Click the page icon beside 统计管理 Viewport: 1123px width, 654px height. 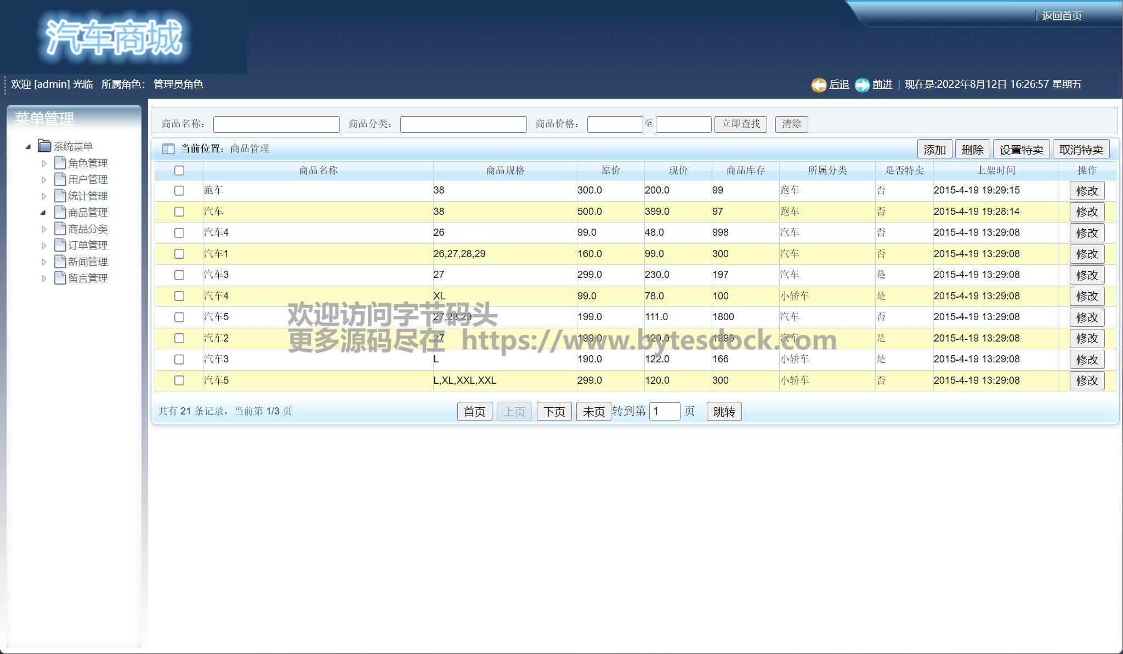pyautogui.click(x=60, y=196)
